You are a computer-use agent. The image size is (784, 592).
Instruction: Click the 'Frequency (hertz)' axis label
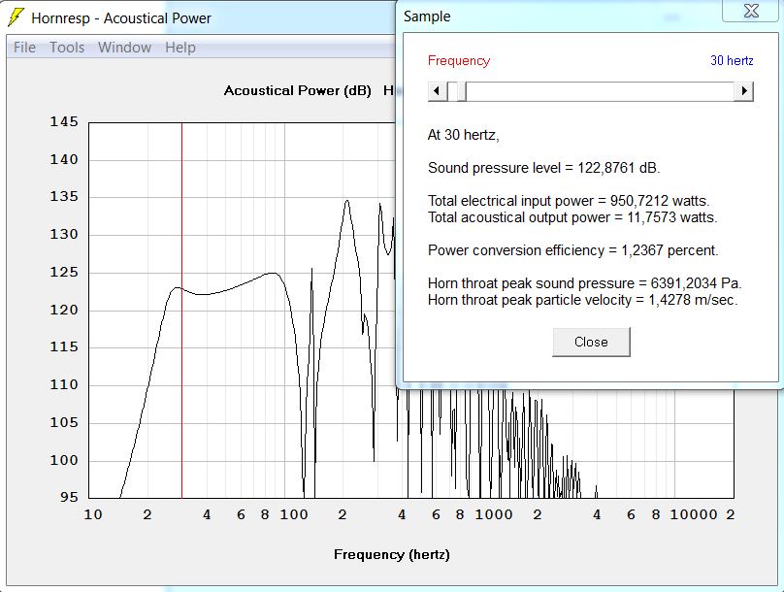(x=392, y=554)
